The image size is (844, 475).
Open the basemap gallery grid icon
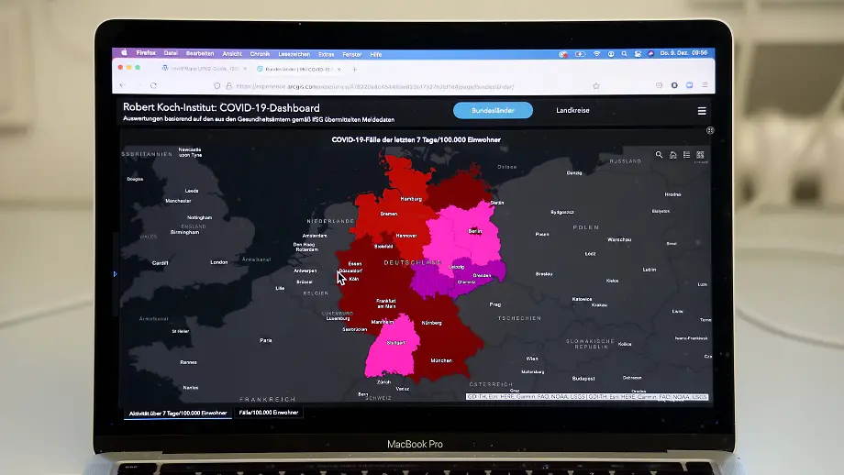click(x=702, y=155)
